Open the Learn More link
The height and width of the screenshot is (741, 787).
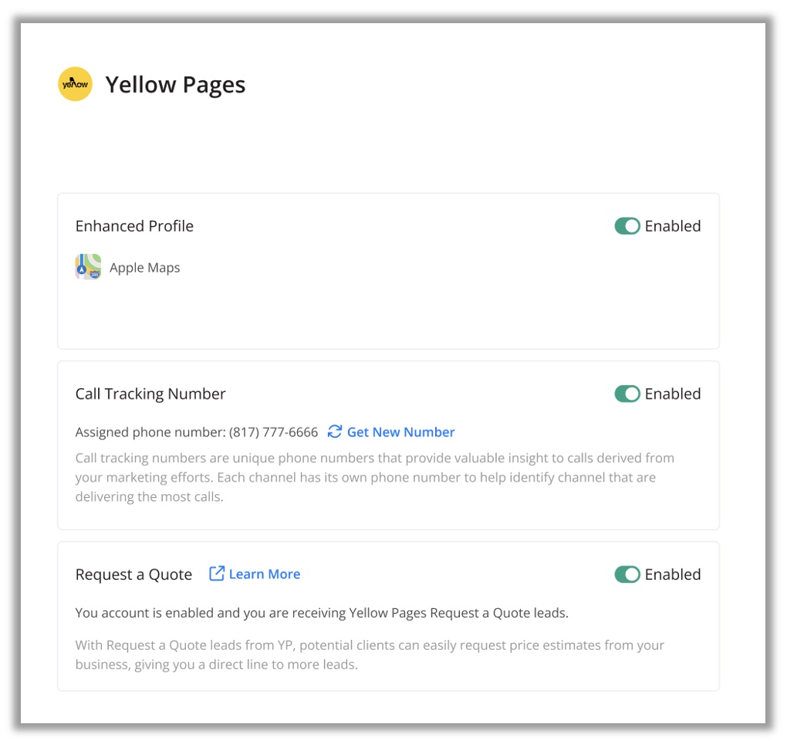pyautogui.click(x=264, y=574)
